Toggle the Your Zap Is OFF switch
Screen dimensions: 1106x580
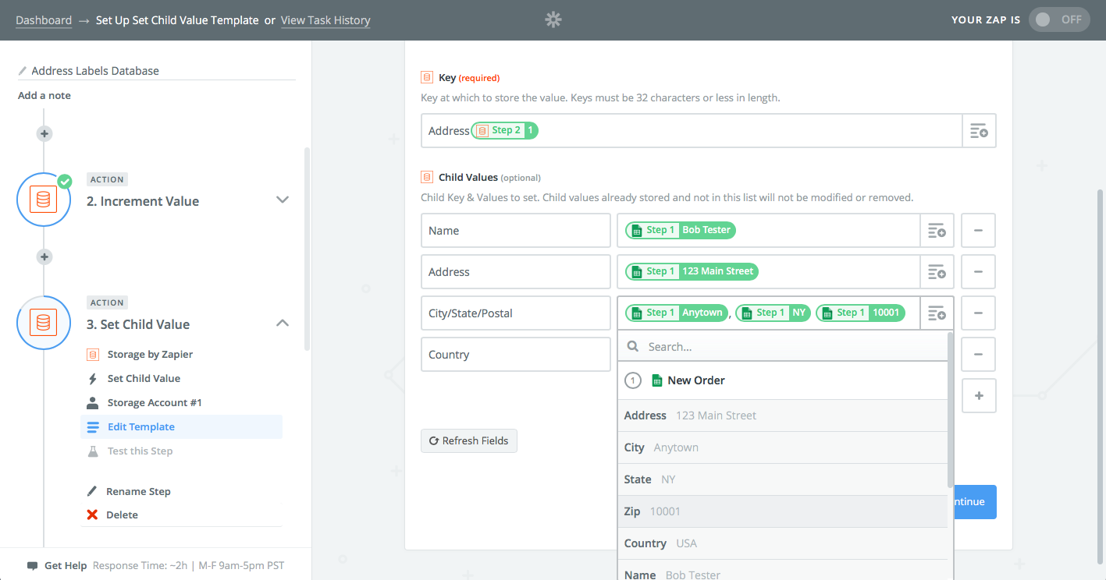coord(1059,19)
